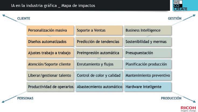
Task: Select Control de color y calidad
Action: [x=99, y=76]
